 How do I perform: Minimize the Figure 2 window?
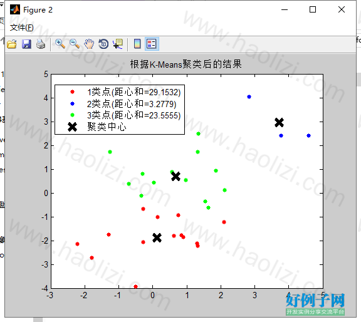pos(285,9)
